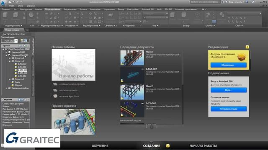268x150 pixels.
Task: Click the Обновления button
Action: point(228,65)
